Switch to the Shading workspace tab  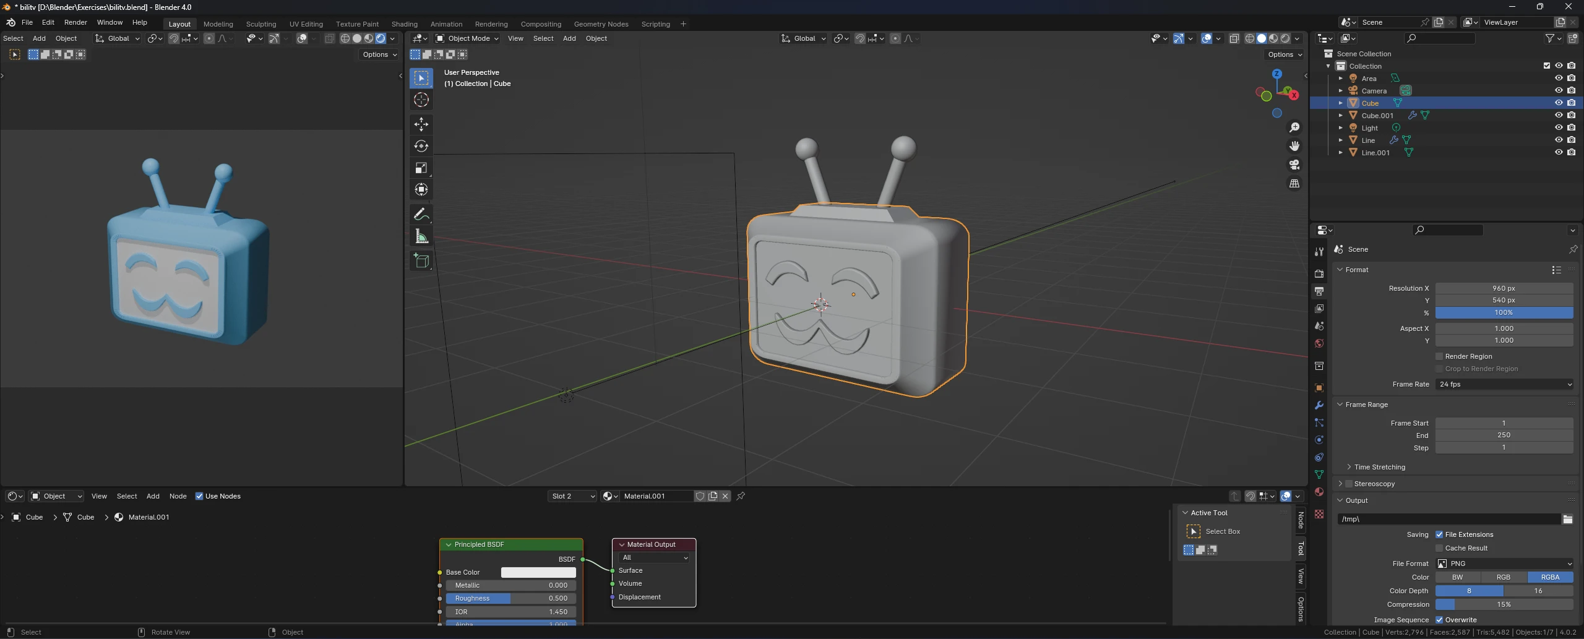pyautogui.click(x=405, y=24)
